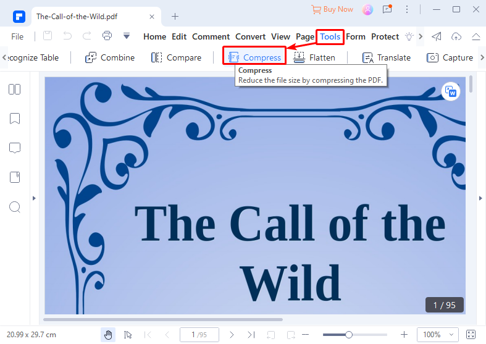Switch to the Form tab
Image resolution: width=486 pixels, height=344 pixels.
pos(356,36)
